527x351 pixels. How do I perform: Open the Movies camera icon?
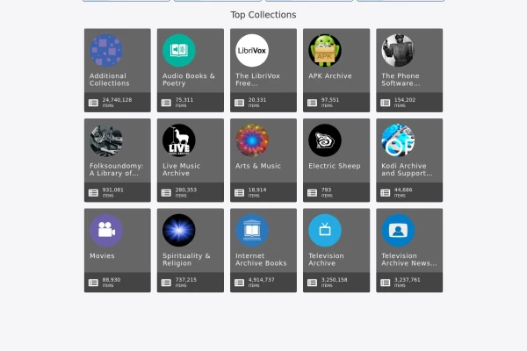(106, 231)
